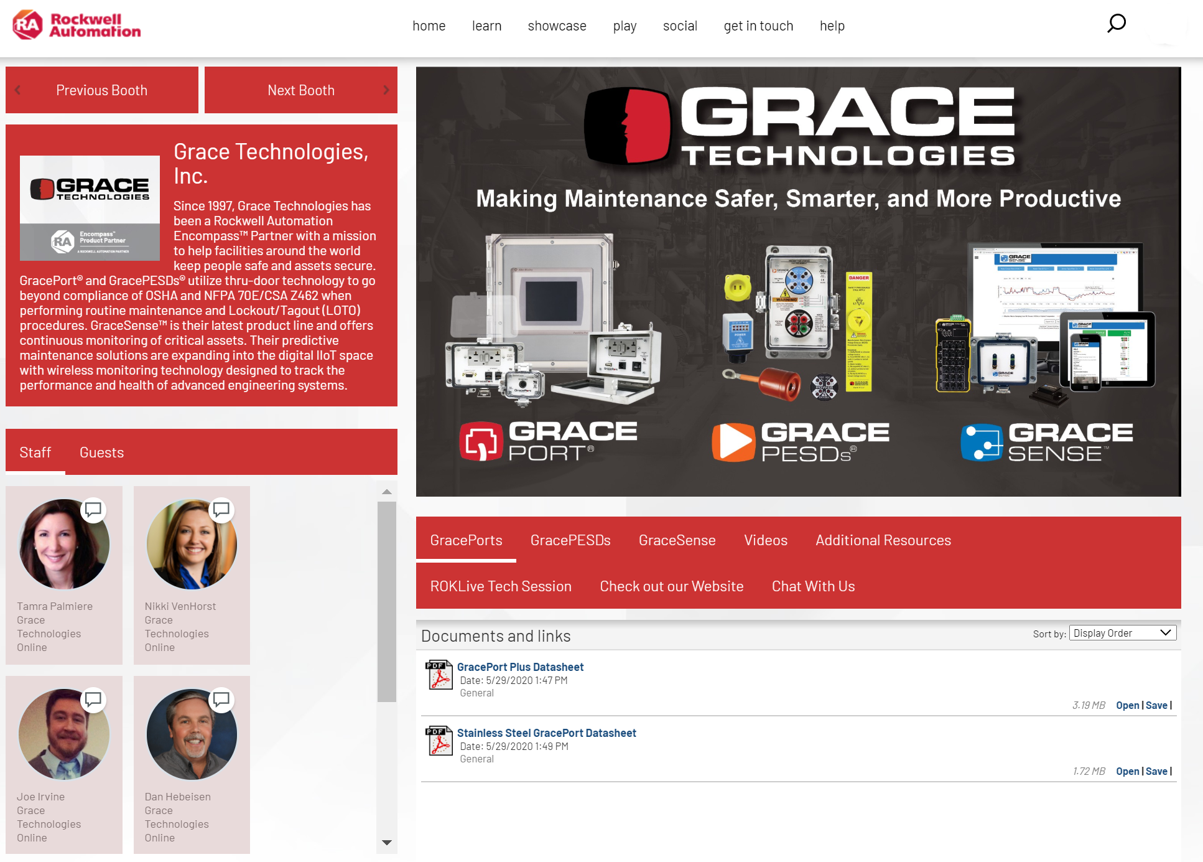Open the search magnifier icon
The width and height of the screenshot is (1203, 862).
click(x=1117, y=24)
